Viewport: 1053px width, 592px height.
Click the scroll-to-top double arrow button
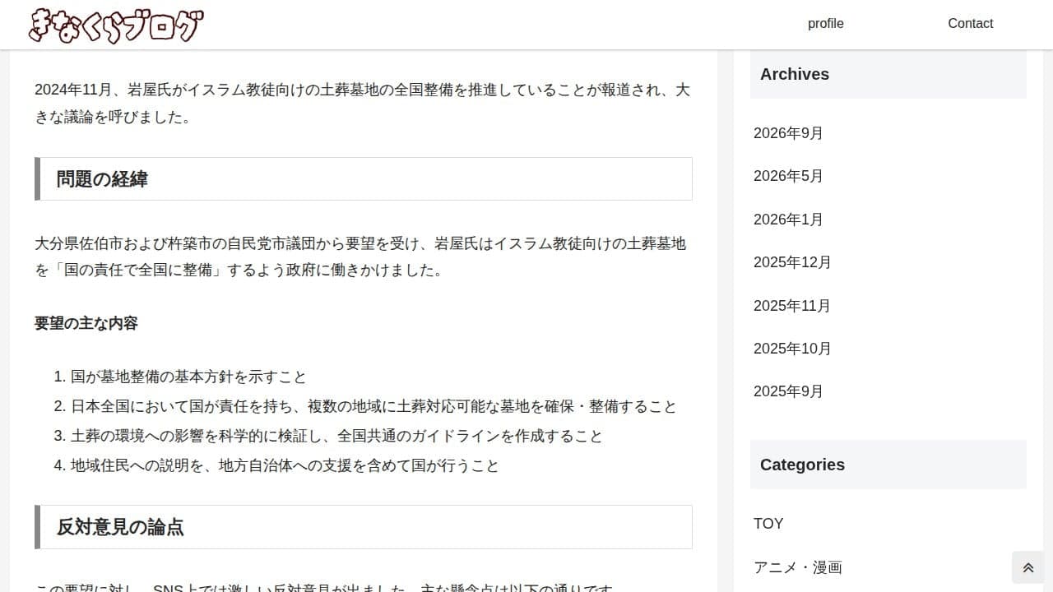[1027, 567]
